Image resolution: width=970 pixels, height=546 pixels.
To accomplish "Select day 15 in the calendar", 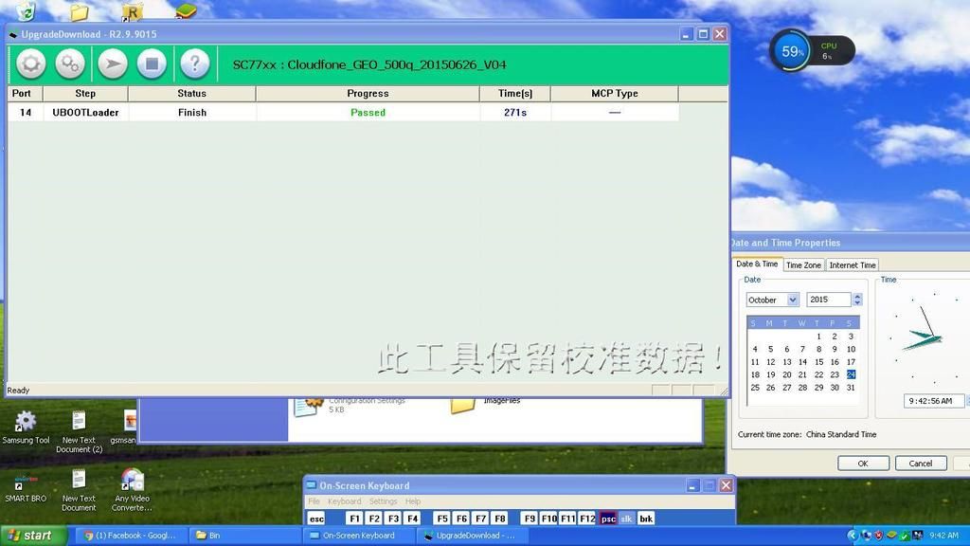I will [818, 361].
